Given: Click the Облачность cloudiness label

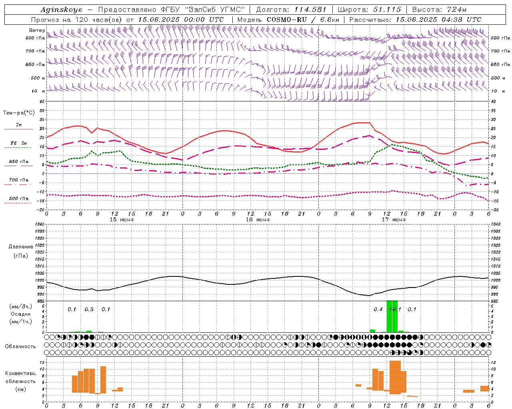Looking at the screenshot, I should [x=20, y=346].
